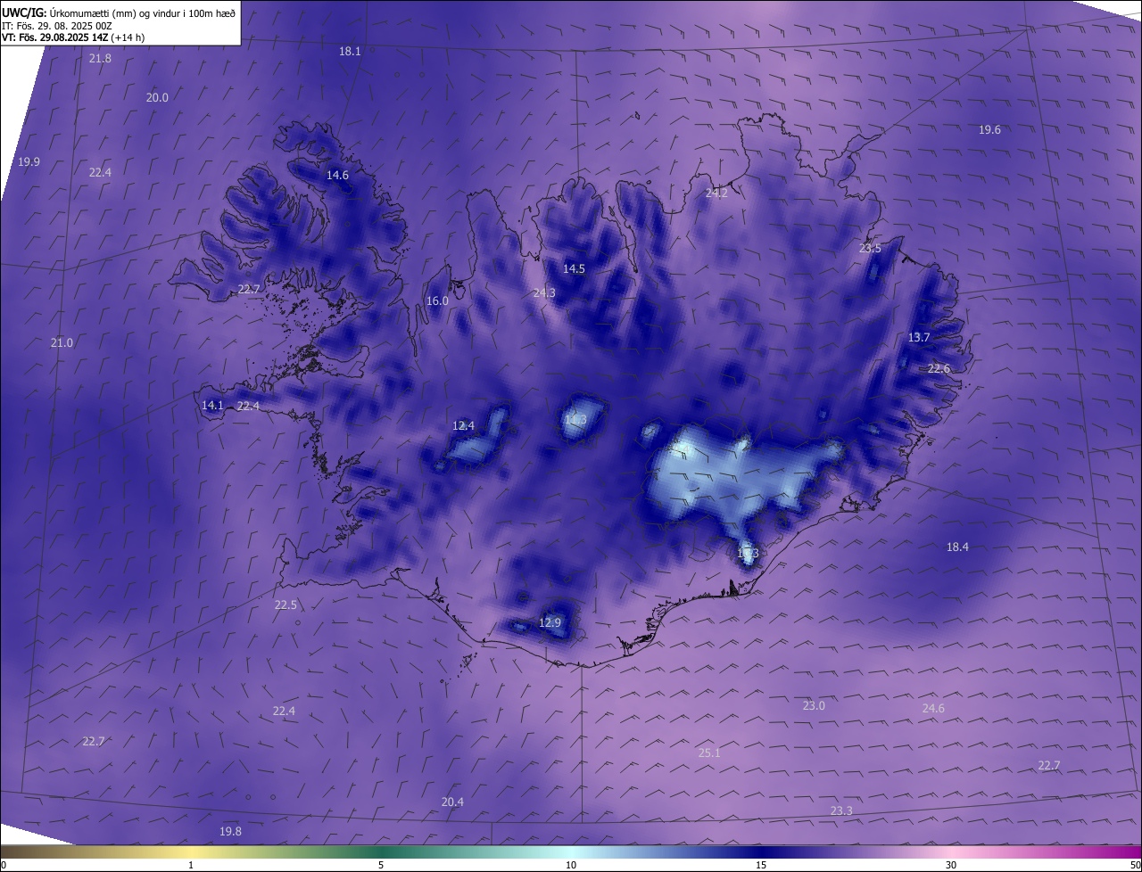The height and width of the screenshot is (872, 1142).
Task: Select the value 18.1 on the map
Action: click(350, 51)
